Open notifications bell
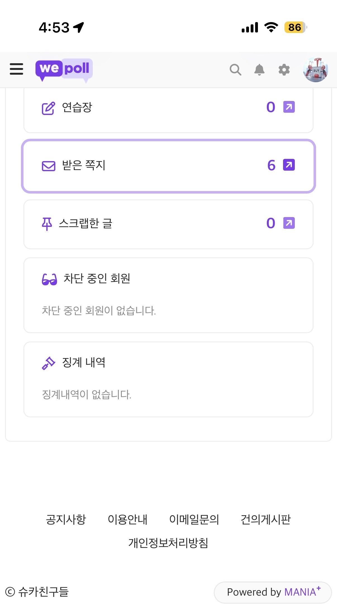This screenshot has width=337, height=612. click(x=259, y=70)
